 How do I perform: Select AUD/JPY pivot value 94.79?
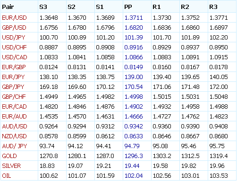(132, 146)
